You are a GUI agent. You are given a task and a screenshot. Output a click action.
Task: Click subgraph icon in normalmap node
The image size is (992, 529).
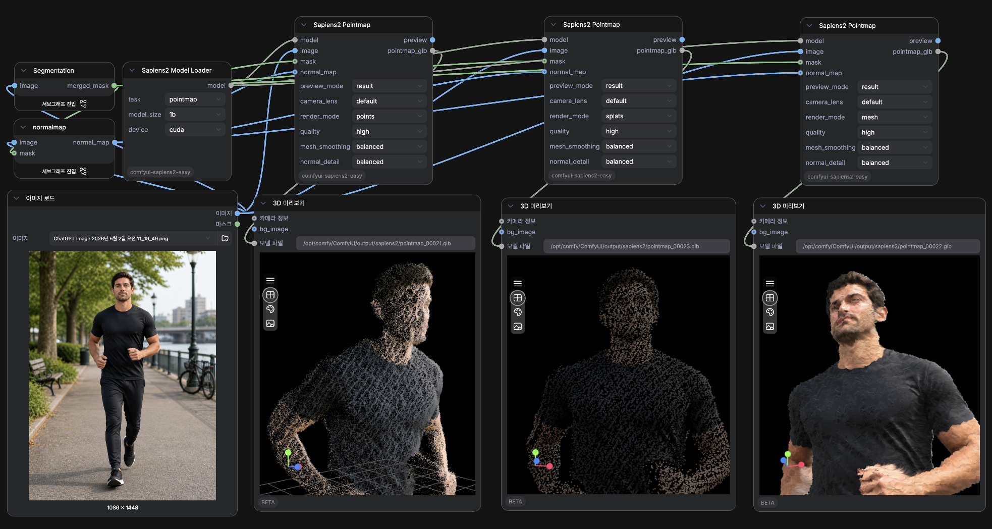click(83, 171)
